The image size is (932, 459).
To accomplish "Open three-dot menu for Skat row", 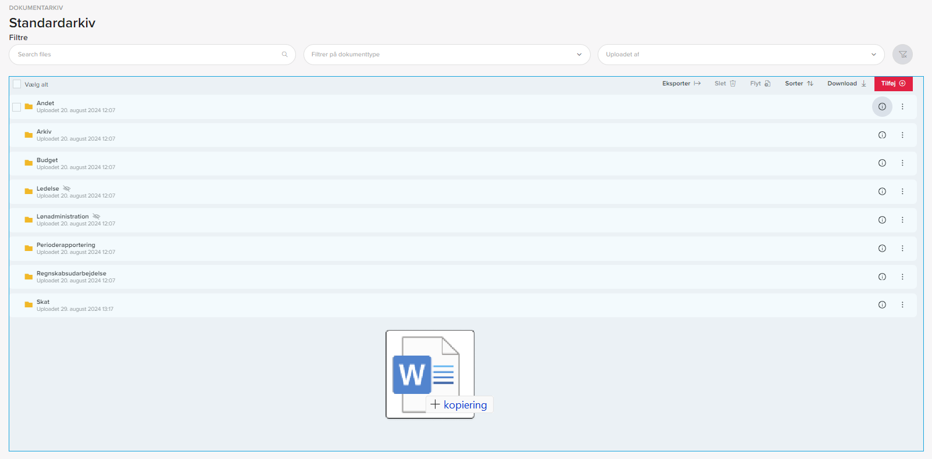I will tap(902, 305).
